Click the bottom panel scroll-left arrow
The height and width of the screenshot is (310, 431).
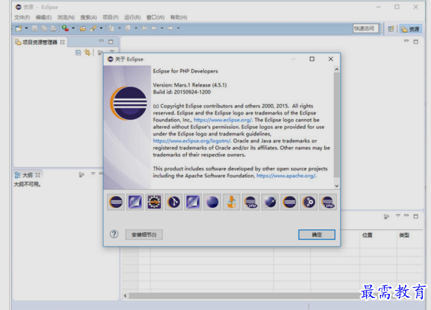126,296
